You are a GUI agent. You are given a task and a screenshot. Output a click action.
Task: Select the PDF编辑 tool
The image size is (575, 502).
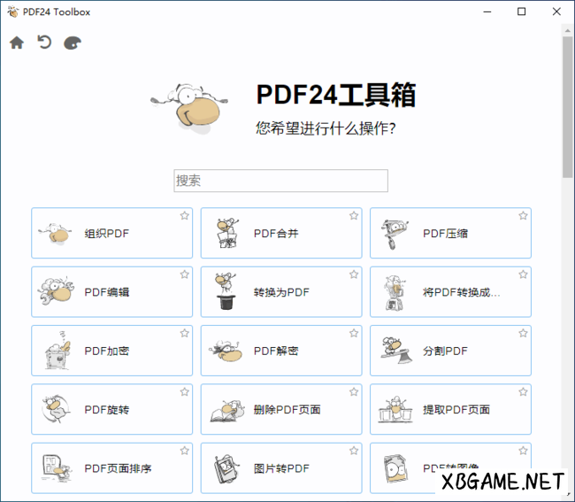pyautogui.click(x=111, y=292)
